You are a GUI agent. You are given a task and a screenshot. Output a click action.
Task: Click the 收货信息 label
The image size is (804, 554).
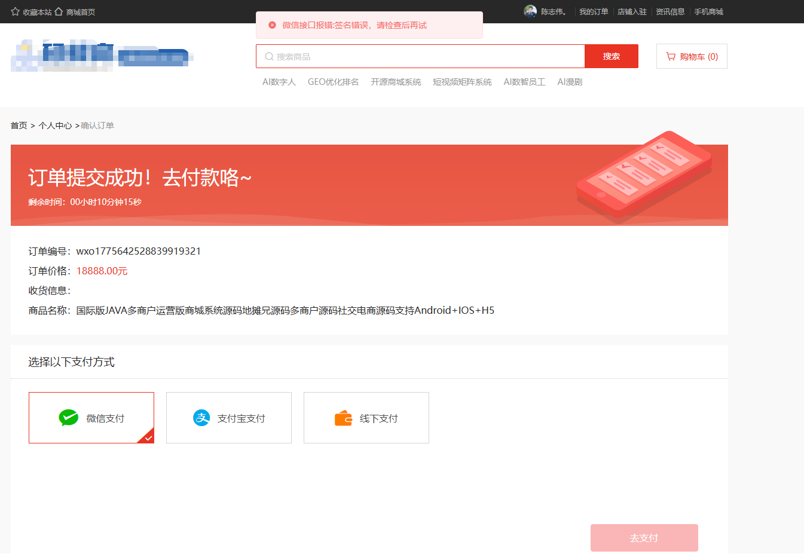click(50, 290)
